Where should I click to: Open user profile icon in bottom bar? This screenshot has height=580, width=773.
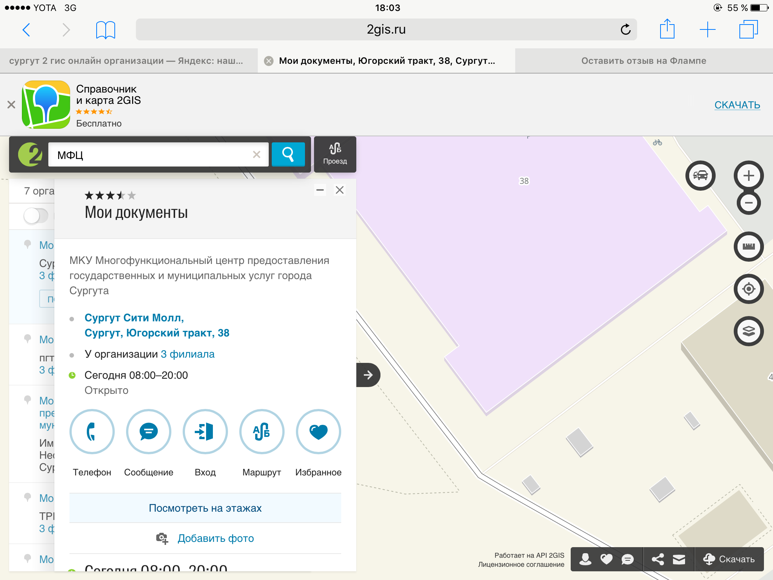(585, 559)
